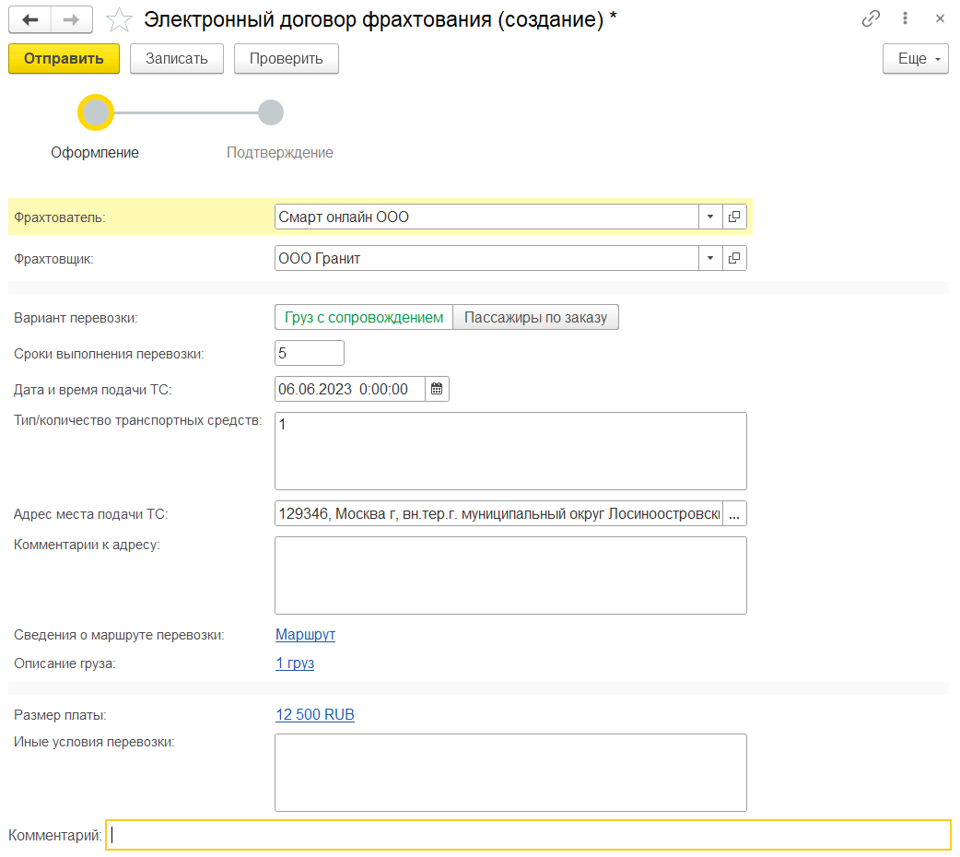This screenshot has width=960, height=857.
Task: Expand the Фрахтовщик dropdown list
Action: point(710,259)
